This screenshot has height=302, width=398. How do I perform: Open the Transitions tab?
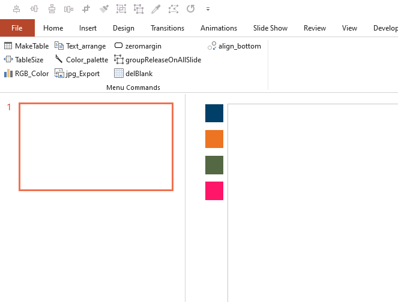click(167, 28)
